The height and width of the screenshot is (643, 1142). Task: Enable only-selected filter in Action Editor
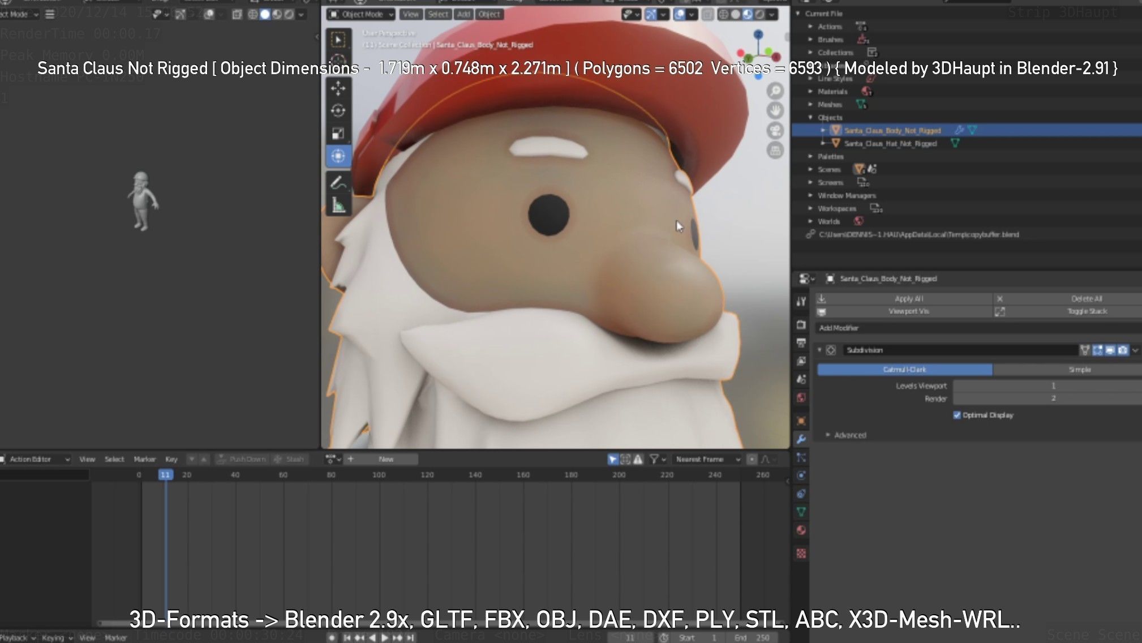pos(612,459)
